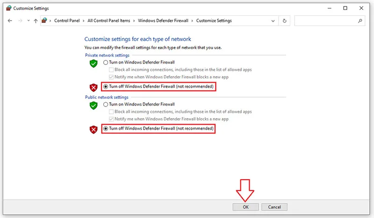Image resolution: width=374 pixels, height=218 pixels.
Task: Click the Control Panel icon in address bar
Action: pos(44,21)
